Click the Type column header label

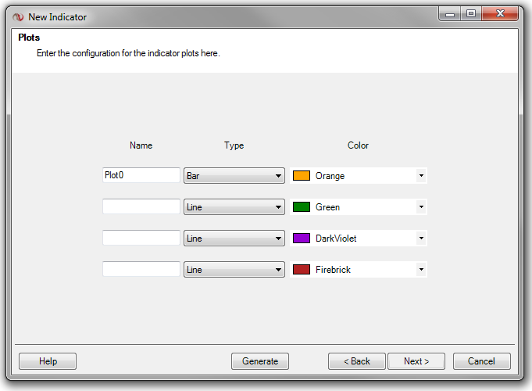234,145
